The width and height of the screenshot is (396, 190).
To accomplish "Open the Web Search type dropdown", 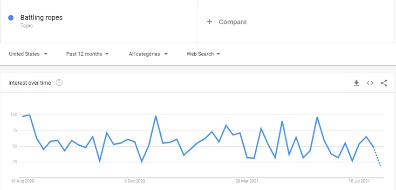I will [x=203, y=54].
